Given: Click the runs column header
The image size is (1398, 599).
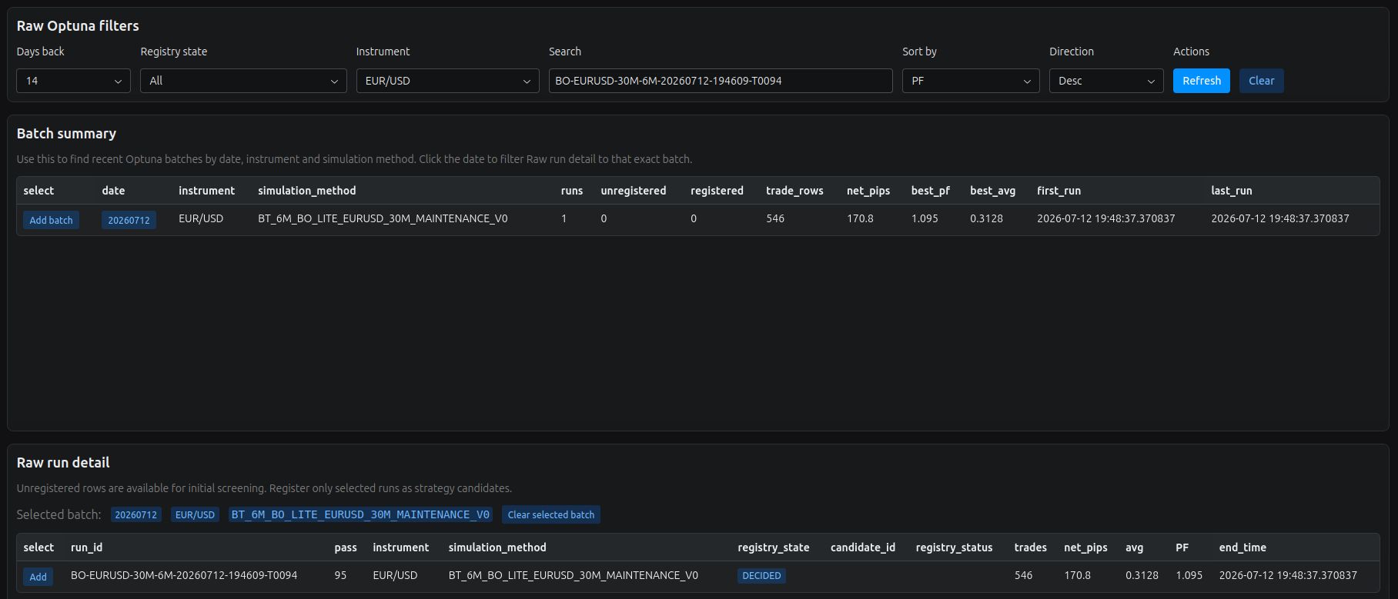Looking at the screenshot, I should pyautogui.click(x=572, y=191).
